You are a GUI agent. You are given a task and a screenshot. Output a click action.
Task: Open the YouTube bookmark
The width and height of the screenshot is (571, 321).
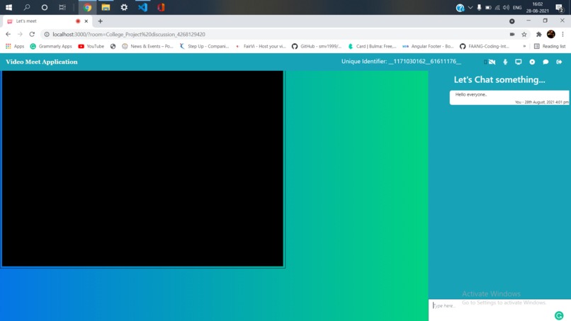[x=91, y=46]
